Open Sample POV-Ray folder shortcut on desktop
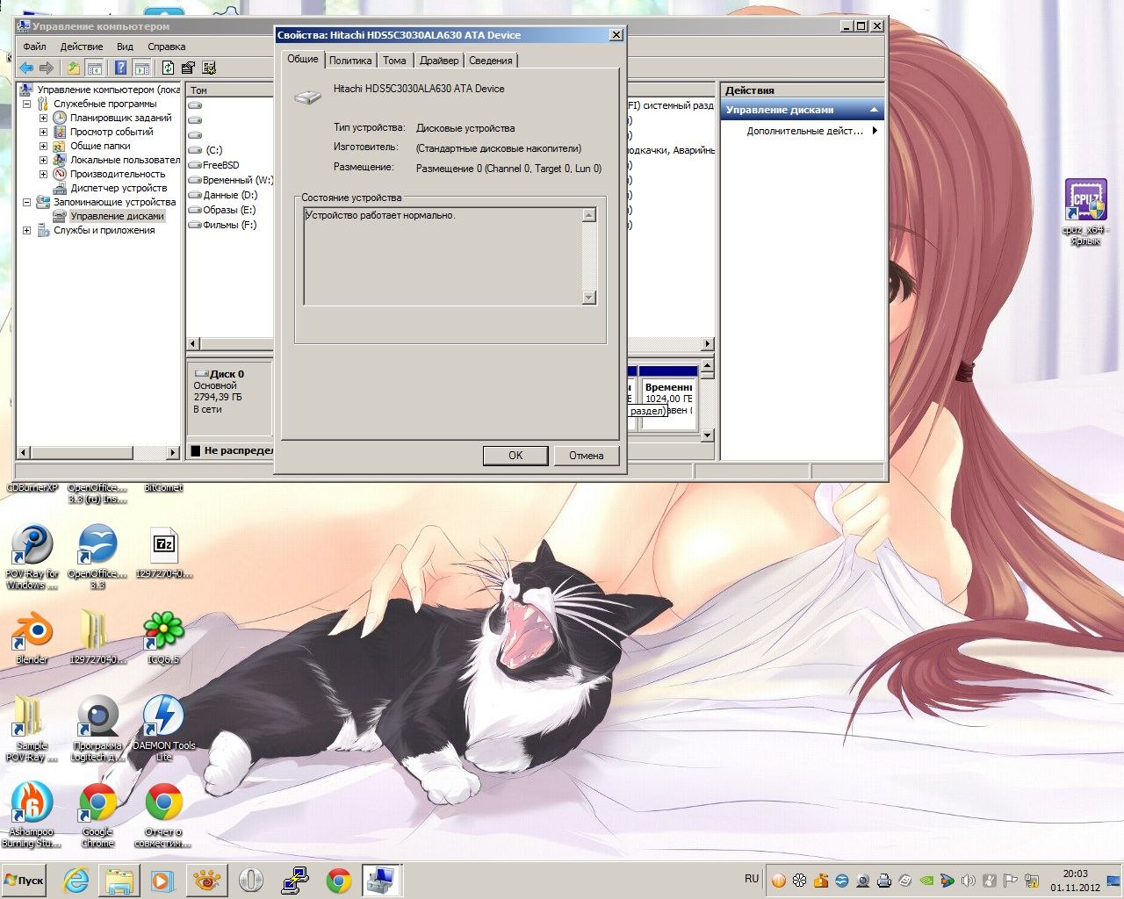This screenshot has width=1124, height=899. (x=32, y=728)
